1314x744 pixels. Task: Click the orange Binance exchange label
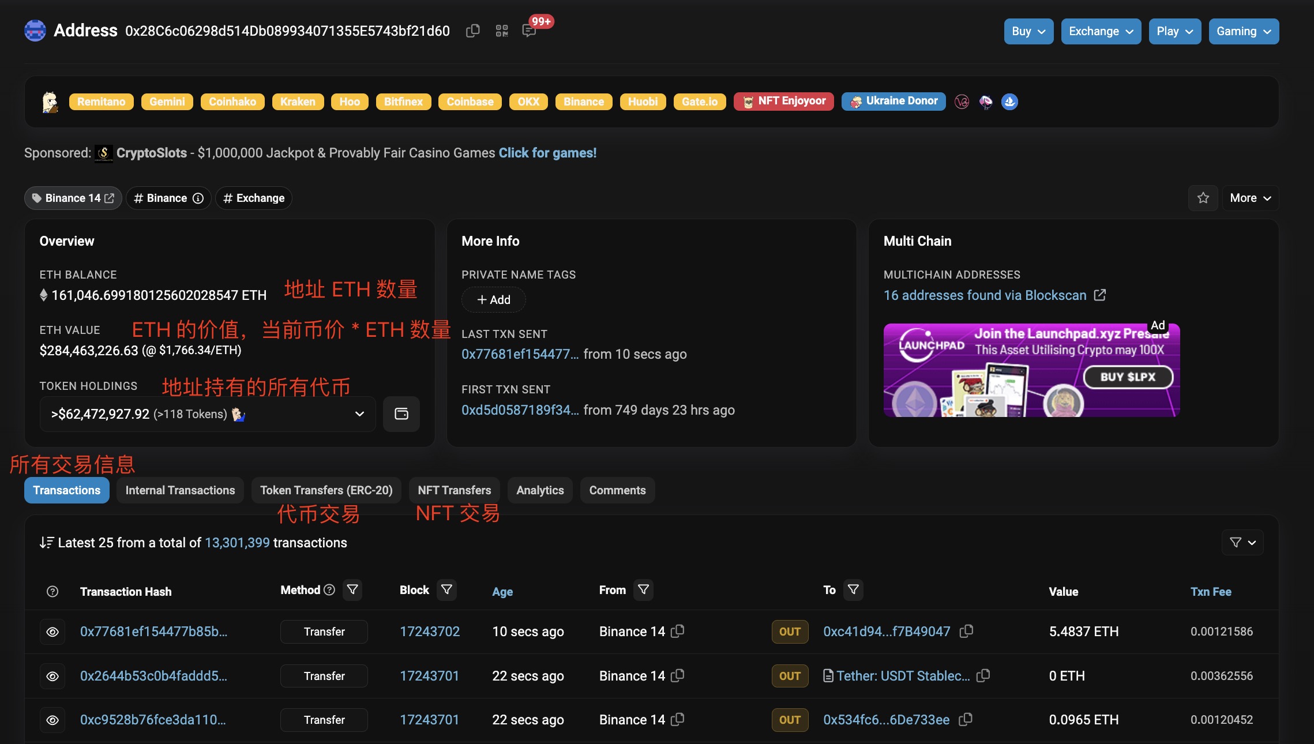tap(583, 102)
